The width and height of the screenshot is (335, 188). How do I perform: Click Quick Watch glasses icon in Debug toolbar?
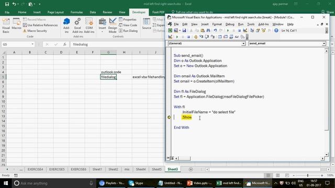(237, 37)
